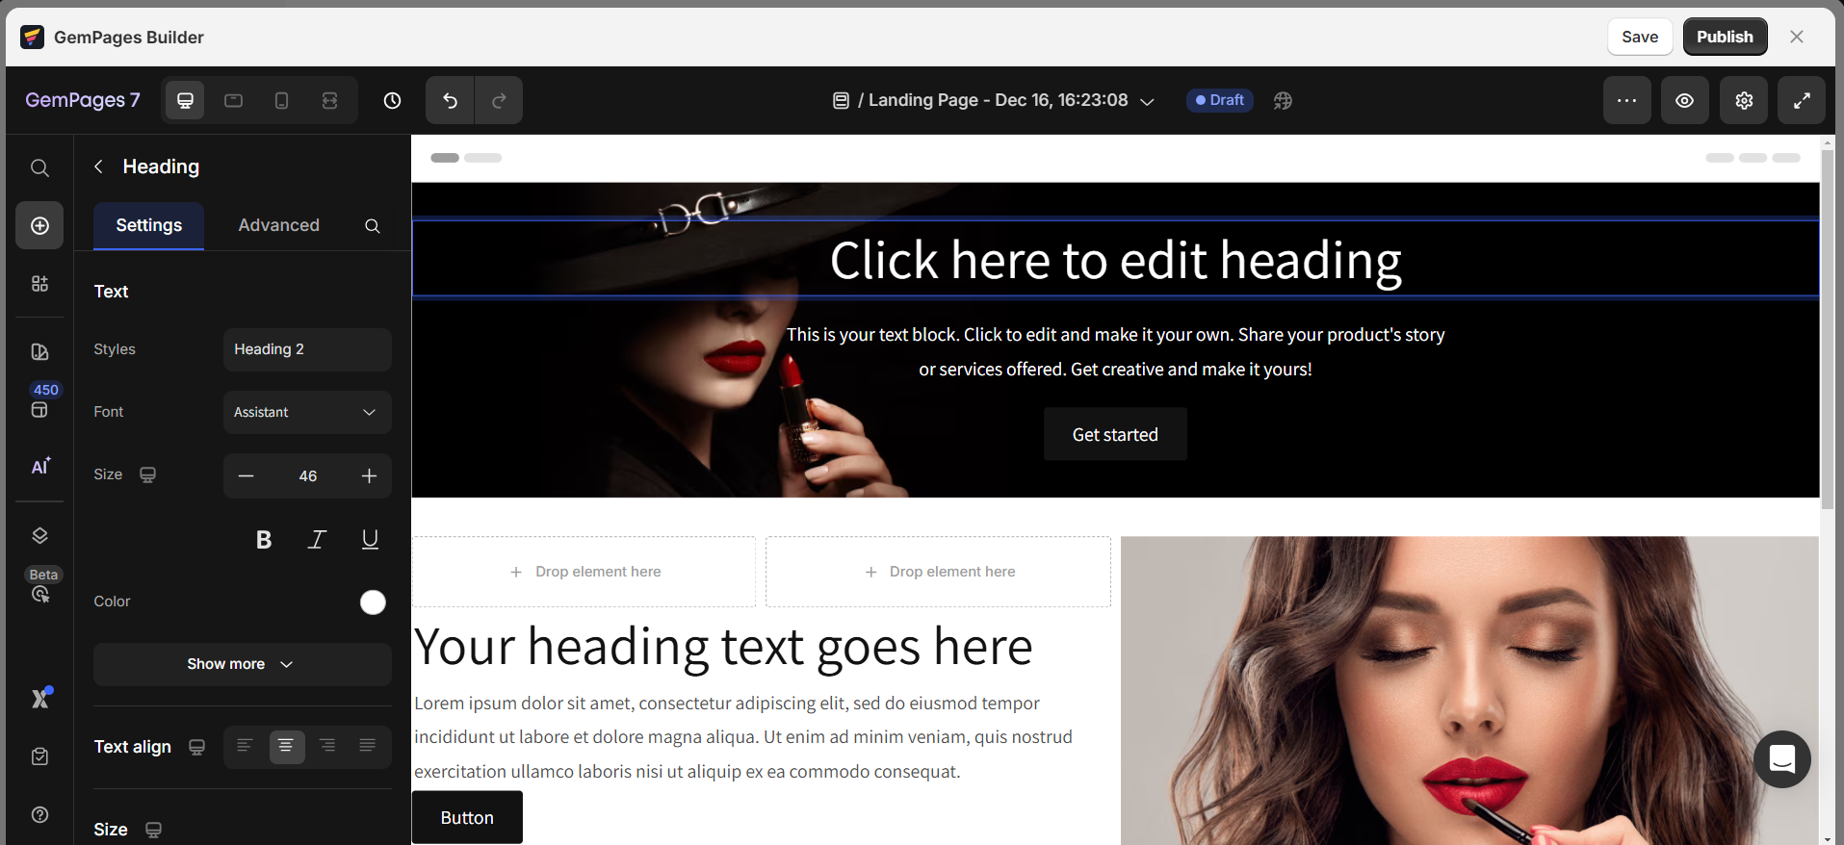Open the white text color swatch
This screenshot has width=1844, height=845.
[373, 602]
